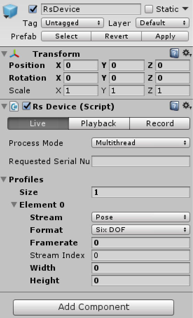
Task: Click the Requested Serial Number field
Action: pos(141,161)
